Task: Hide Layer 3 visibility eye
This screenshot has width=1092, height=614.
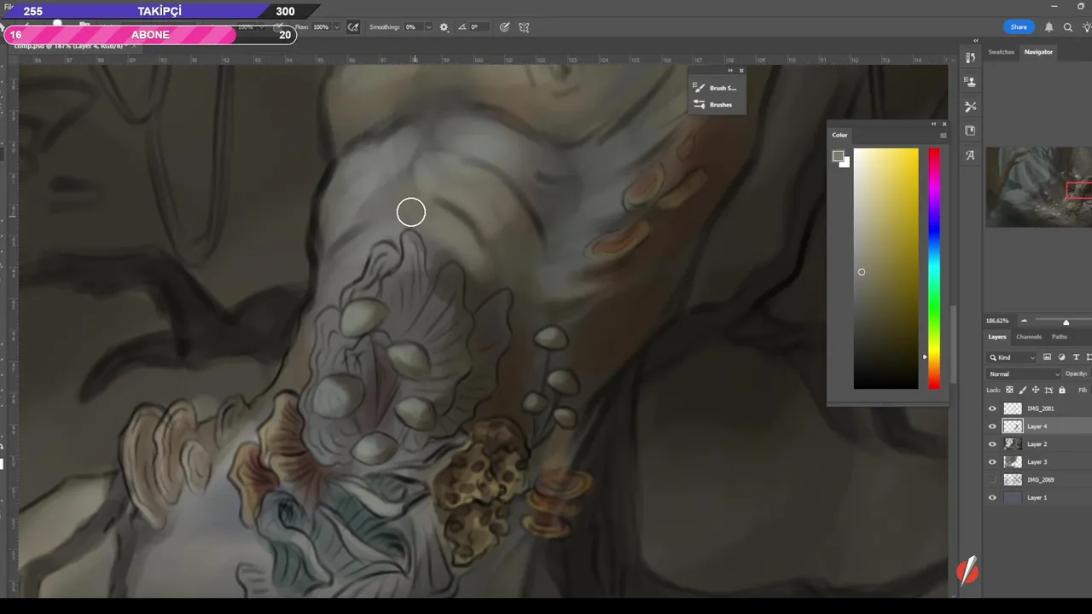Action: click(x=991, y=462)
